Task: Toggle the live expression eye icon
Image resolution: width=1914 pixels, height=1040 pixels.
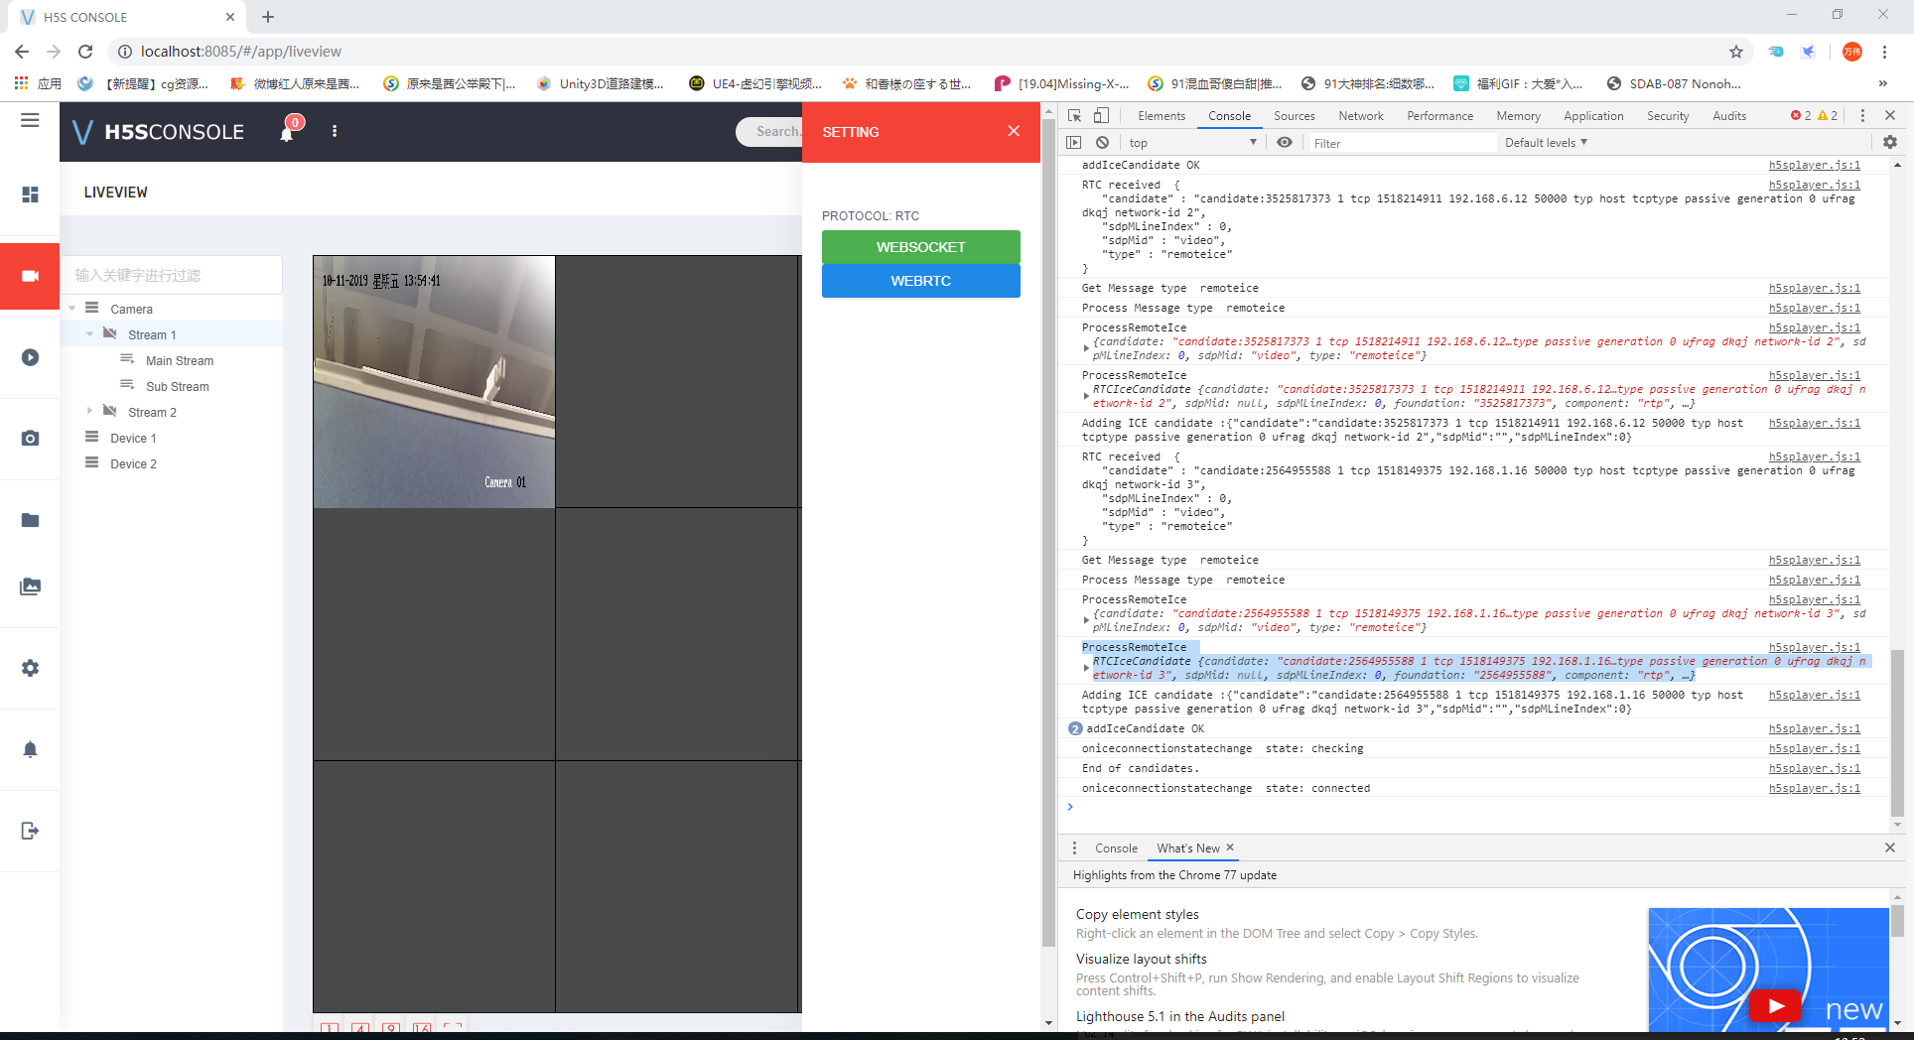Action: (1285, 142)
